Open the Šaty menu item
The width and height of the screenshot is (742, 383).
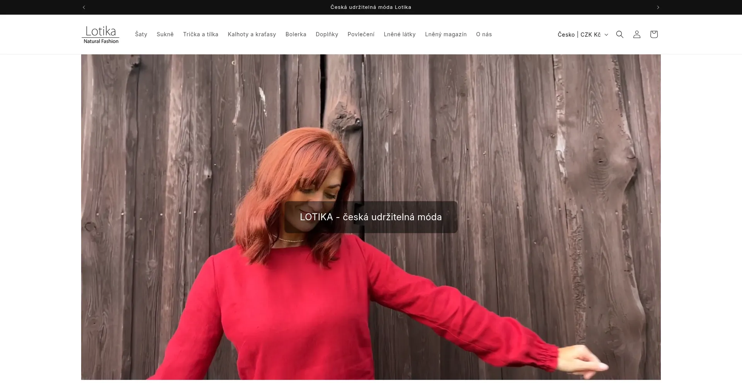pyautogui.click(x=141, y=34)
